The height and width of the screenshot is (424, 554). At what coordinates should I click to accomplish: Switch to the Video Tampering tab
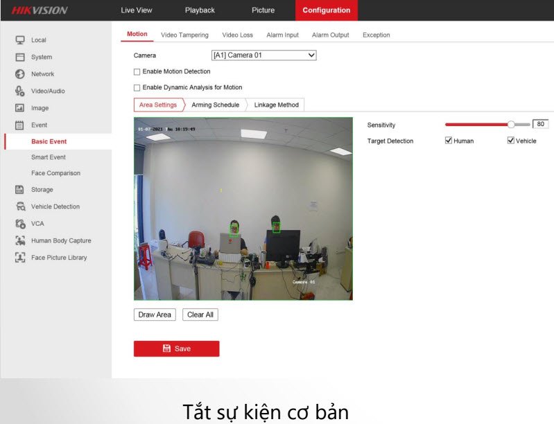(184, 35)
